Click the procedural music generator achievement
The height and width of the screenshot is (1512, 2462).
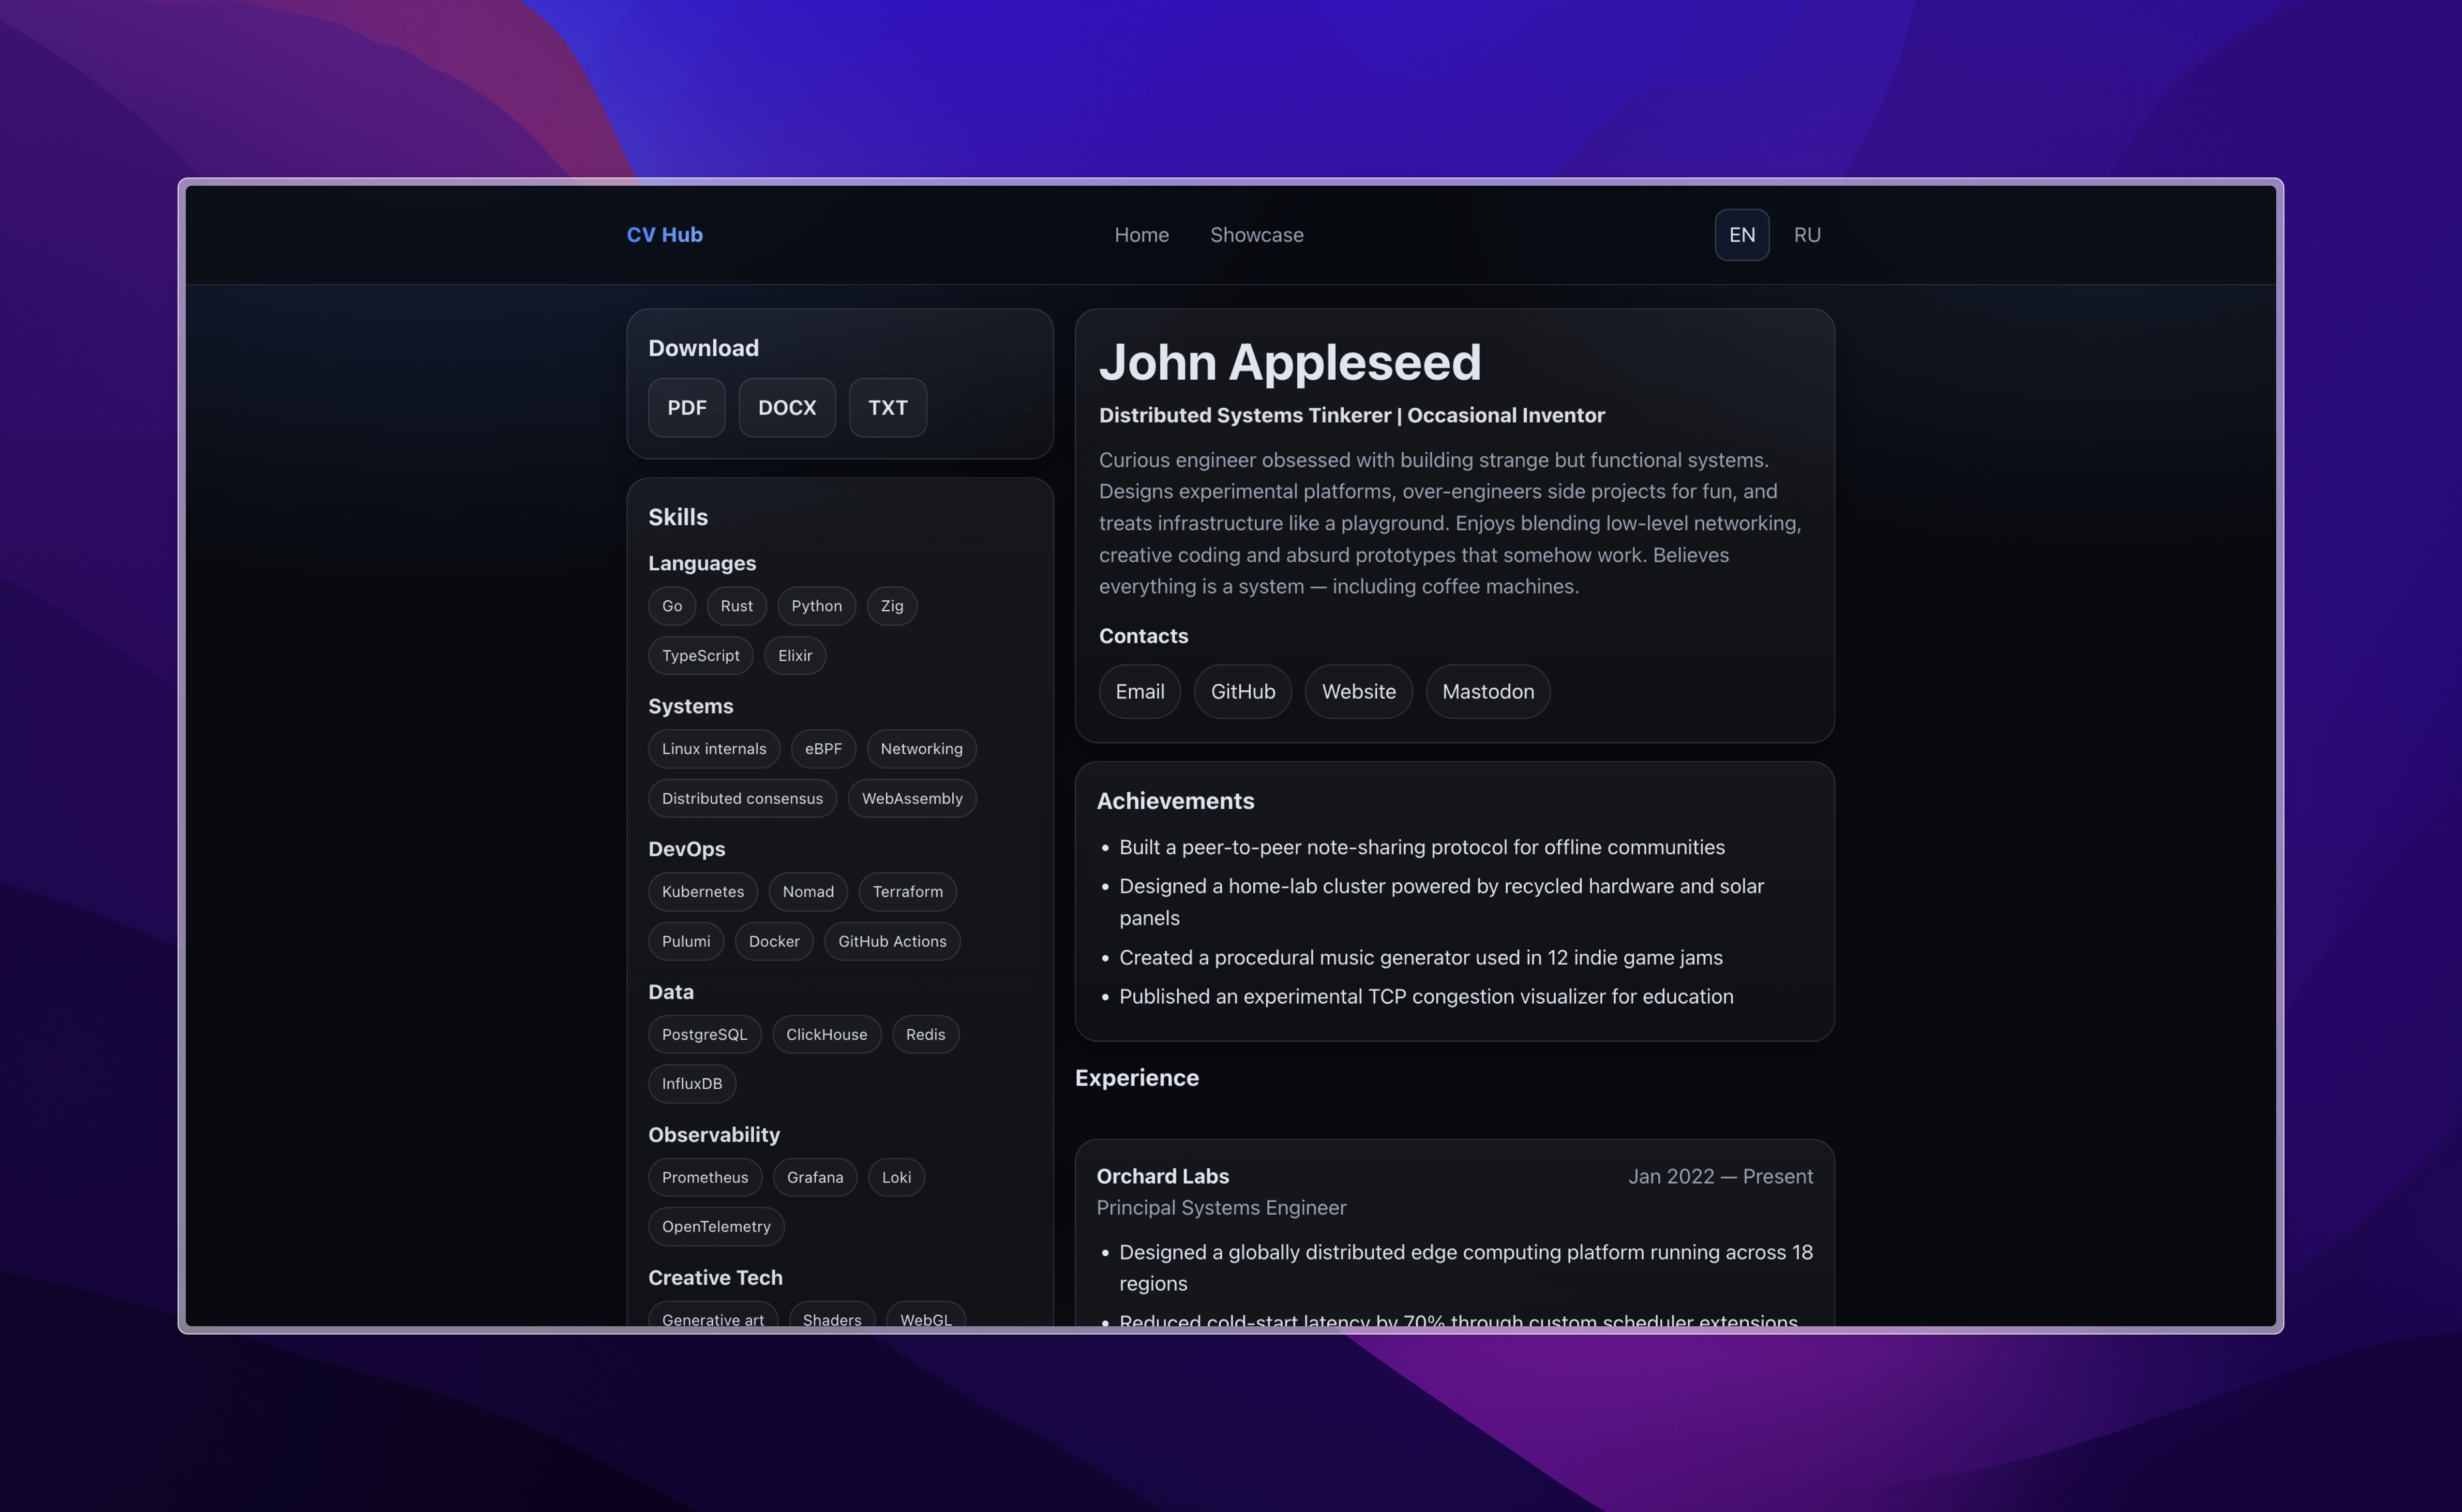(1421, 958)
